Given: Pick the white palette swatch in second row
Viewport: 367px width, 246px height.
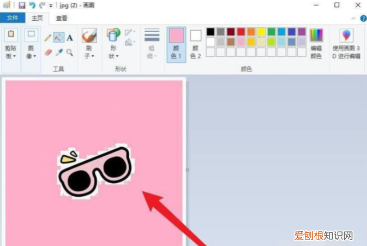Looking at the screenshot, I should tap(210, 42).
